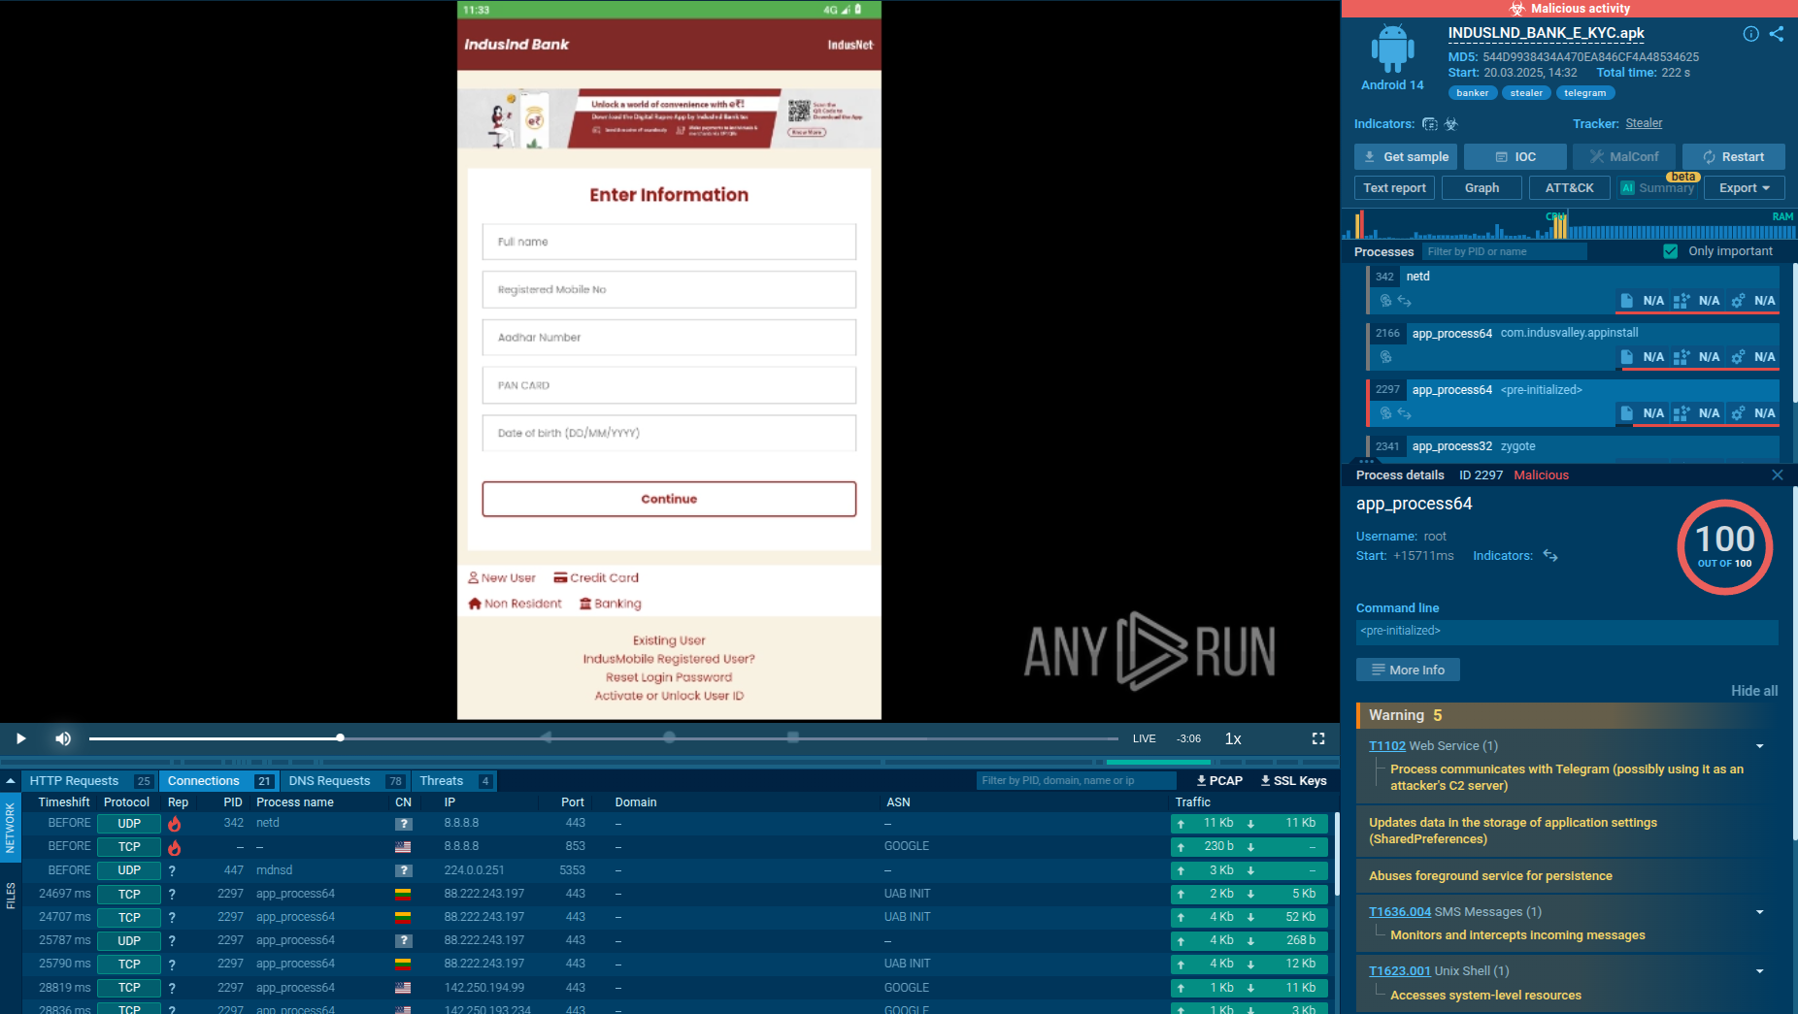The width and height of the screenshot is (1798, 1014).
Task: Select the NETWORK side tab
Action: click(10, 828)
